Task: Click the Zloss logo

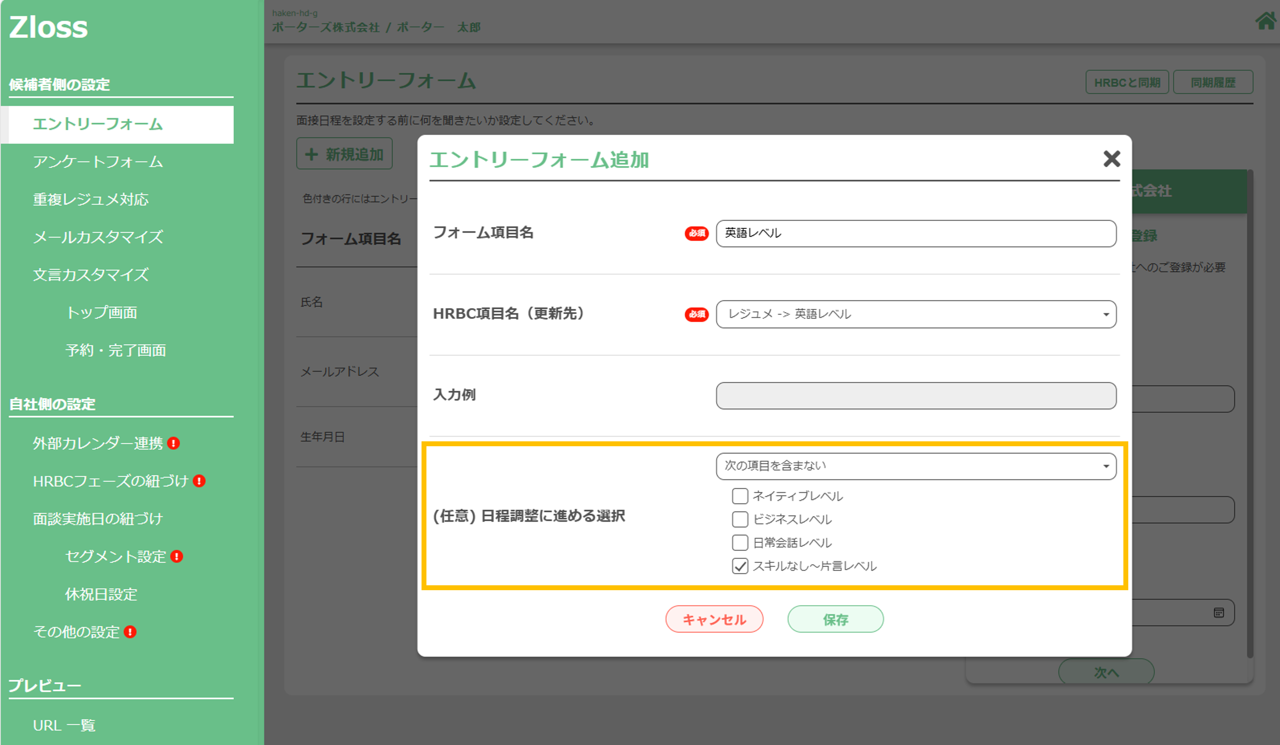Action: (x=48, y=27)
